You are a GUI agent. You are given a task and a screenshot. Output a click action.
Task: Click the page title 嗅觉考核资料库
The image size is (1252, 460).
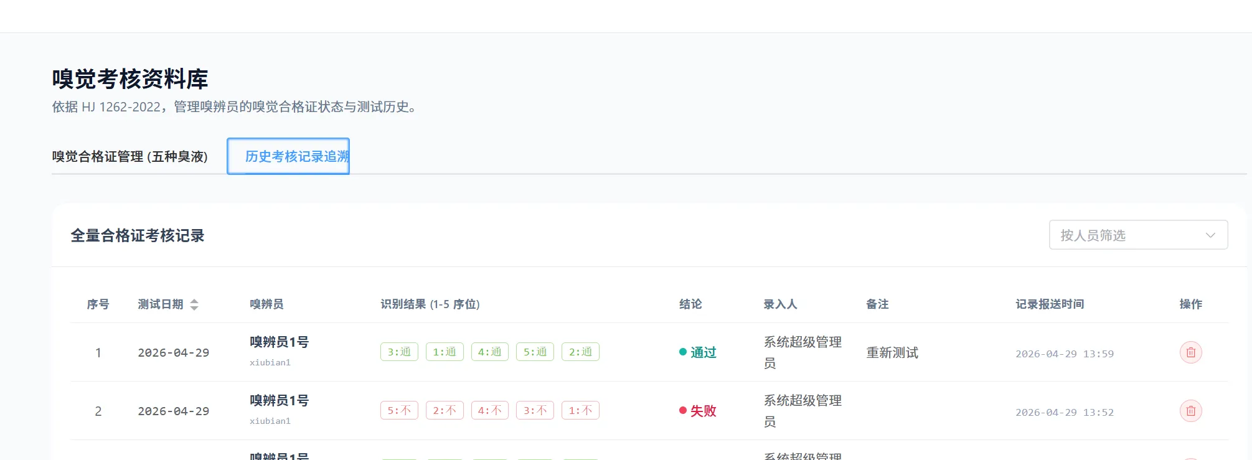pyautogui.click(x=130, y=79)
